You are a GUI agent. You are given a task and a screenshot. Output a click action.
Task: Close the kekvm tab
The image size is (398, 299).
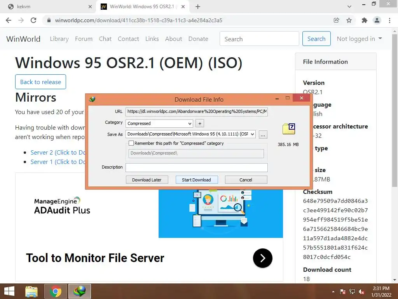(90, 7)
